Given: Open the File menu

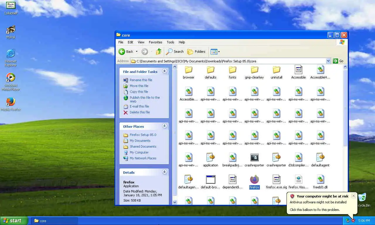Looking at the screenshot, I should coord(121,42).
